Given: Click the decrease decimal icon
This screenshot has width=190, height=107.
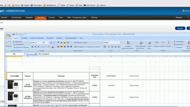Looking at the screenshot, I should tap(119, 47).
